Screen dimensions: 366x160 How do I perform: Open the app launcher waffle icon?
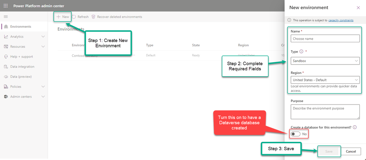coord(6,6)
